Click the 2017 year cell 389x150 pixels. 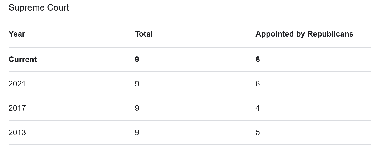point(17,108)
